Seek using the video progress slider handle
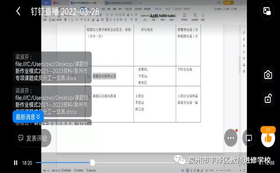This screenshot has width=280, height=173. [x=92, y=162]
